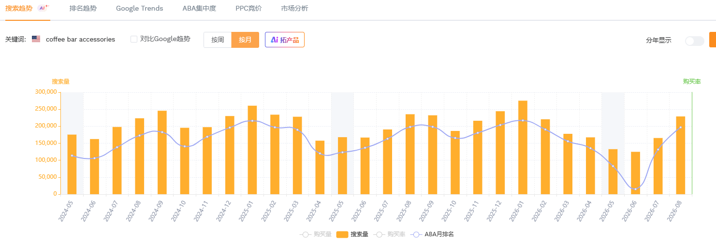Switch to the 市场分析 tab
The image size is (716, 243).
pyautogui.click(x=294, y=9)
